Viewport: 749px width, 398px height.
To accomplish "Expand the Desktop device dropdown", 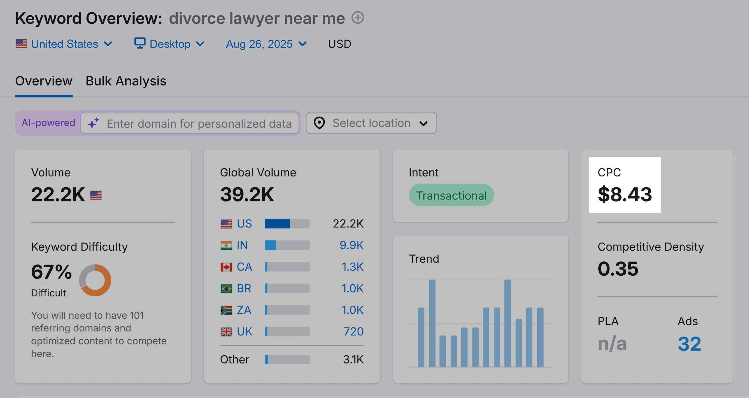I will point(170,44).
